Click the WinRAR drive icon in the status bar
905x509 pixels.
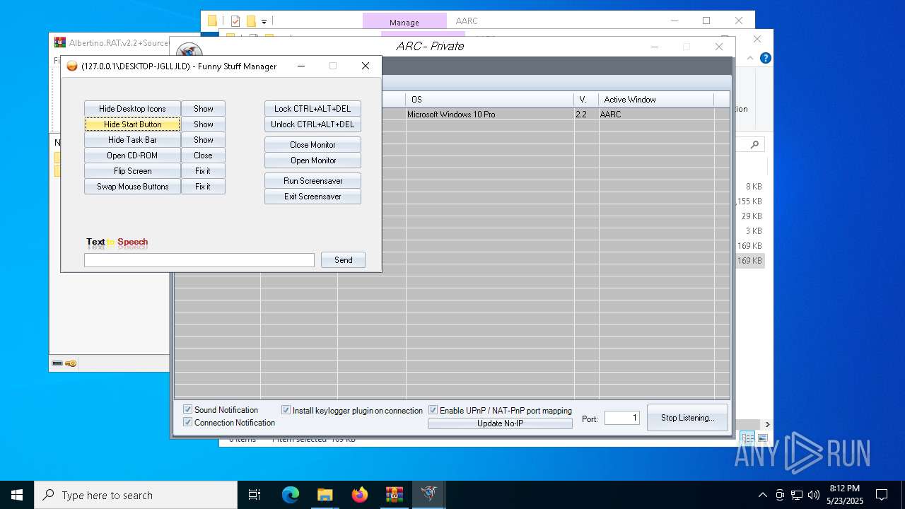click(x=57, y=363)
